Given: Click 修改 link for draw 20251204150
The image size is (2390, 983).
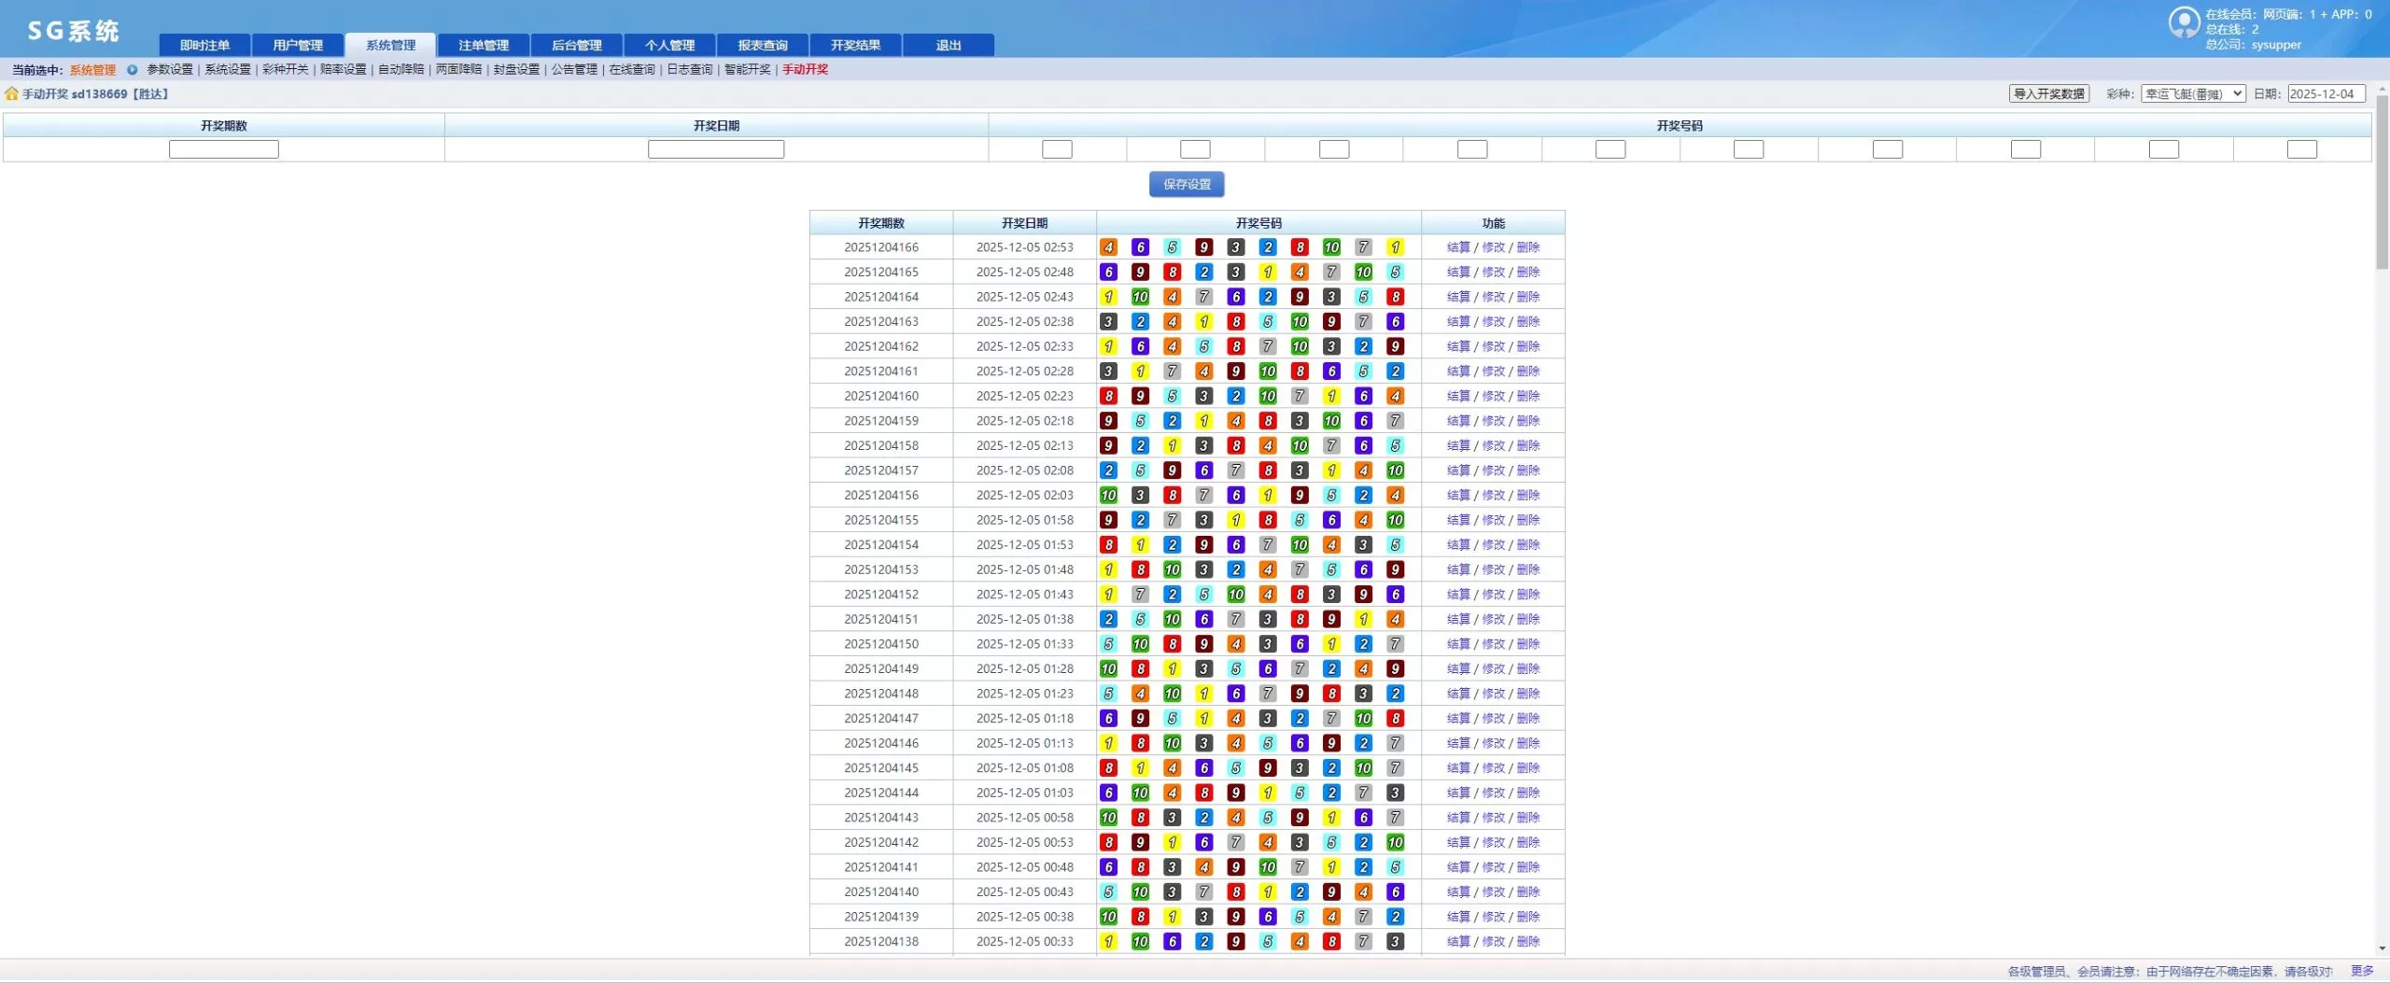Looking at the screenshot, I should (x=1493, y=644).
